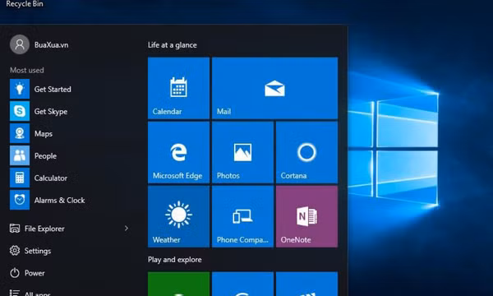Image resolution: width=493 pixels, height=296 pixels.
Task: Launch the OneNote tile
Action: 306,216
